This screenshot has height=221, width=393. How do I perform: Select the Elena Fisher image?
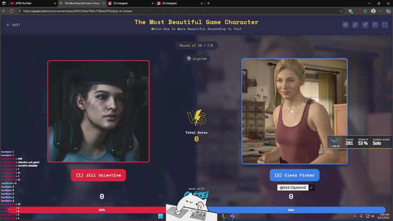[x=294, y=111]
